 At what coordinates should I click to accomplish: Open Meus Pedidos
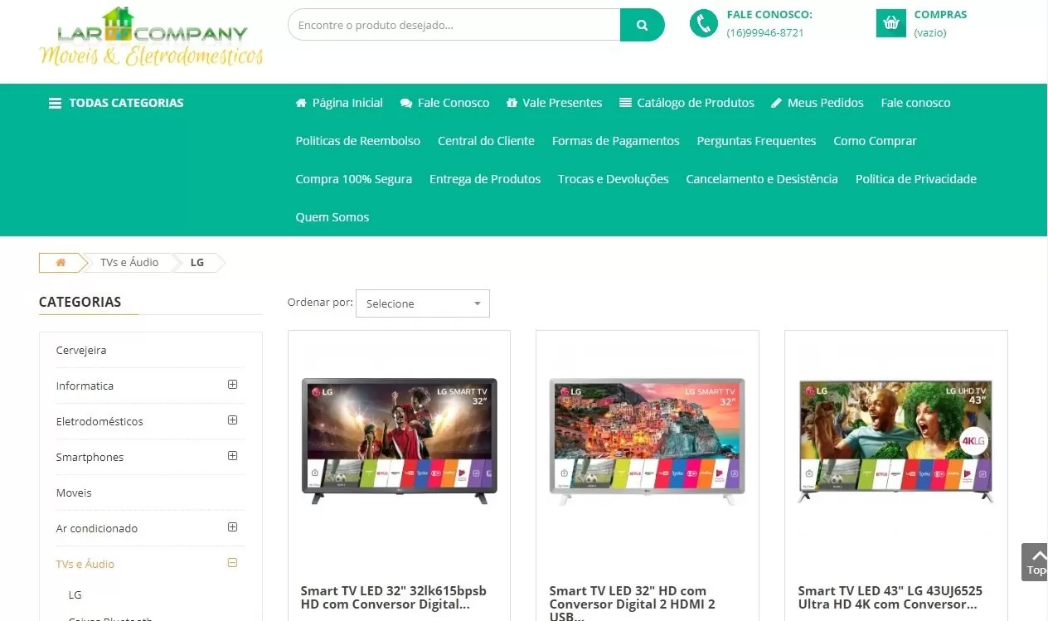(x=818, y=103)
